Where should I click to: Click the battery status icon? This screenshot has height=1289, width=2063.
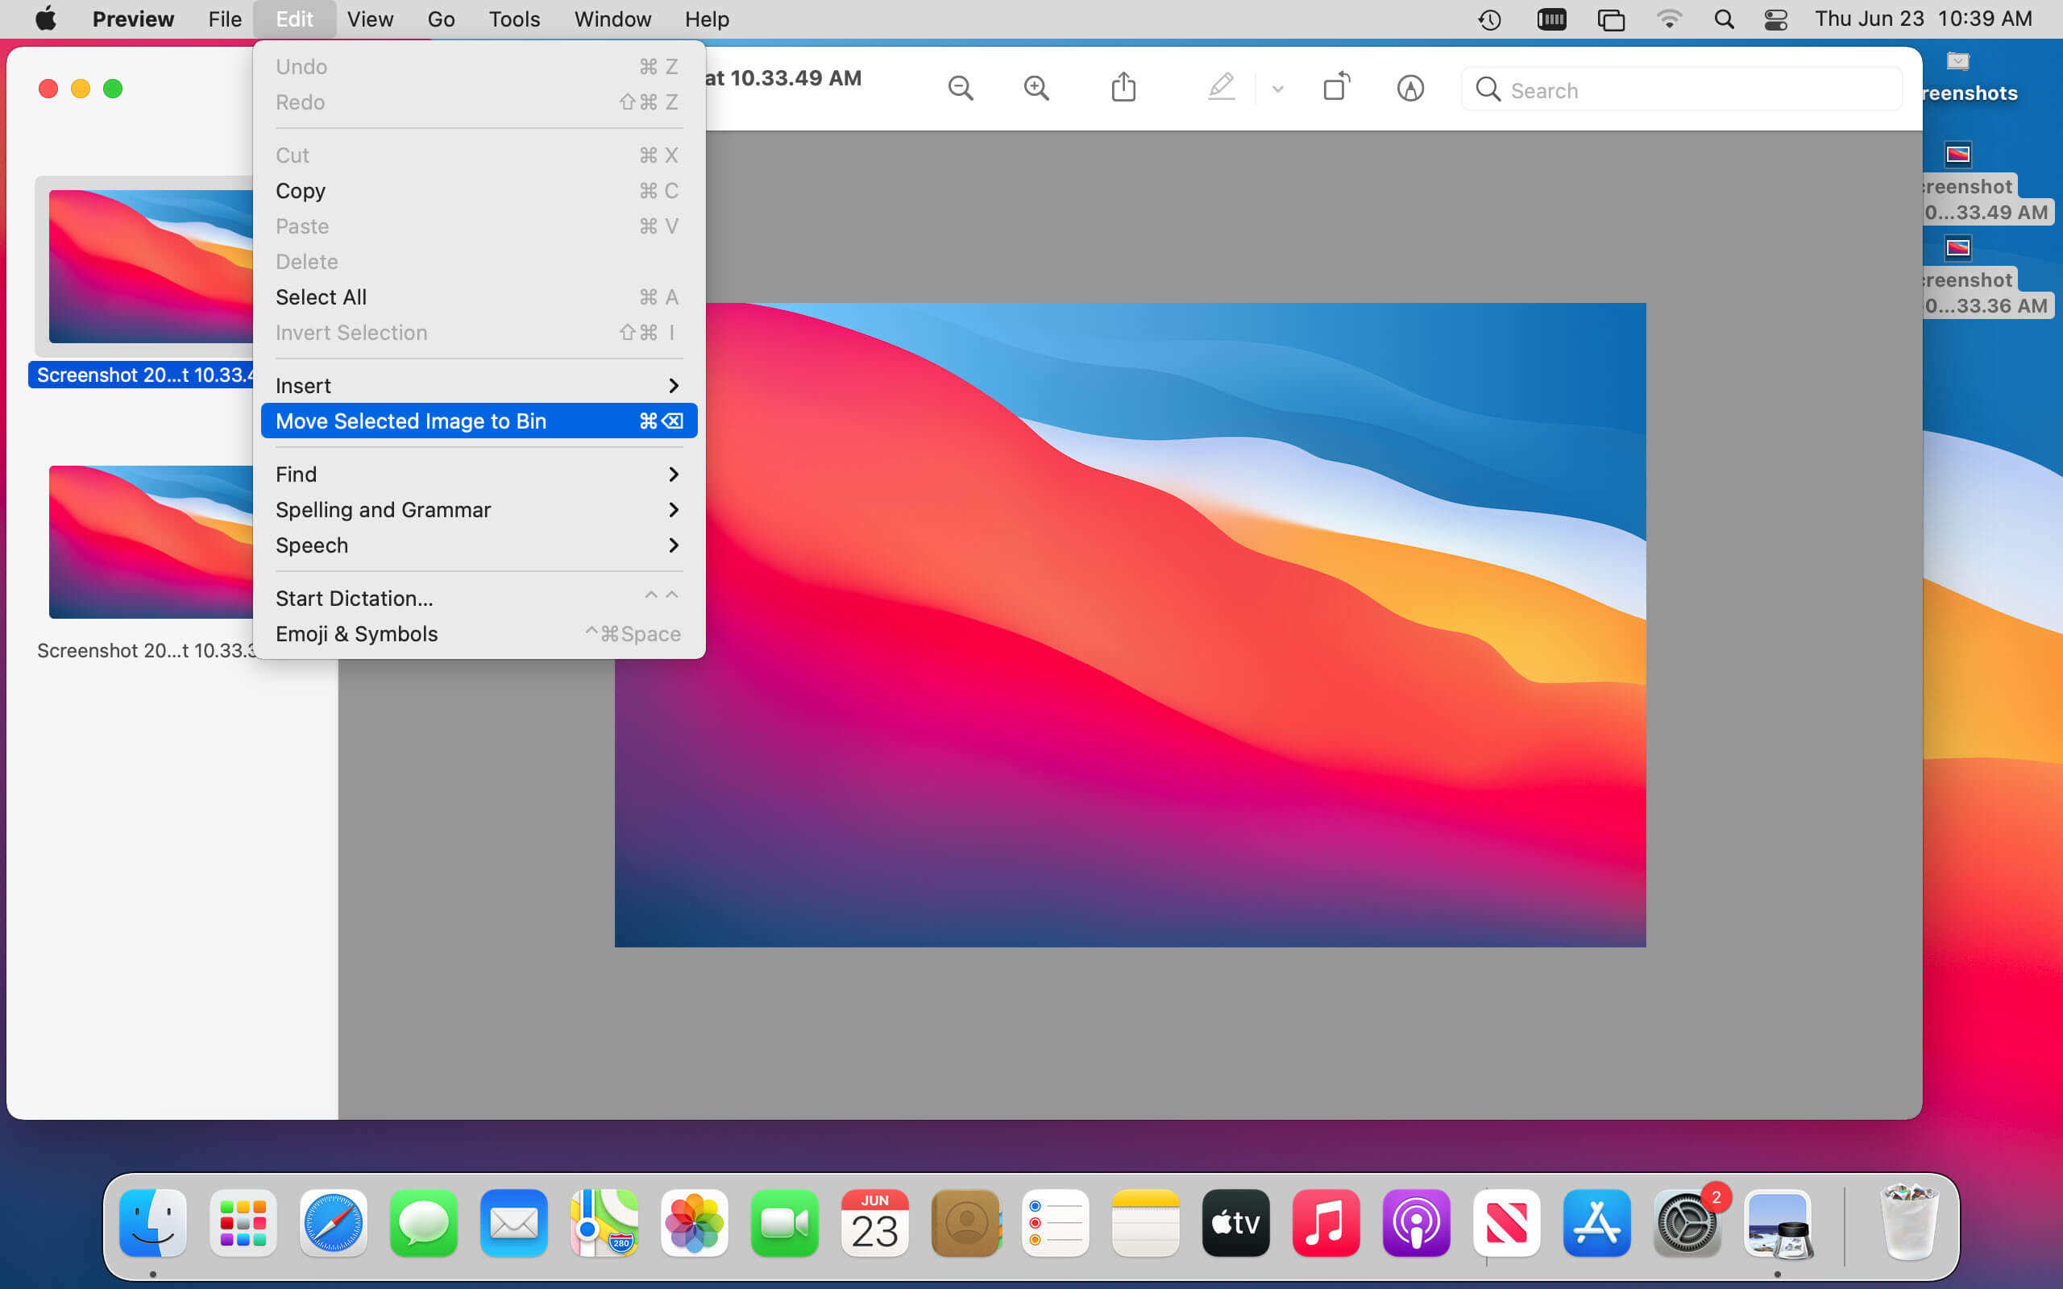pyautogui.click(x=1551, y=19)
